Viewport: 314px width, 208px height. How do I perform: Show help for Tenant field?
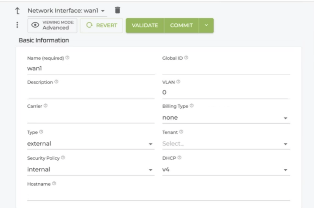tap(181, 132)
